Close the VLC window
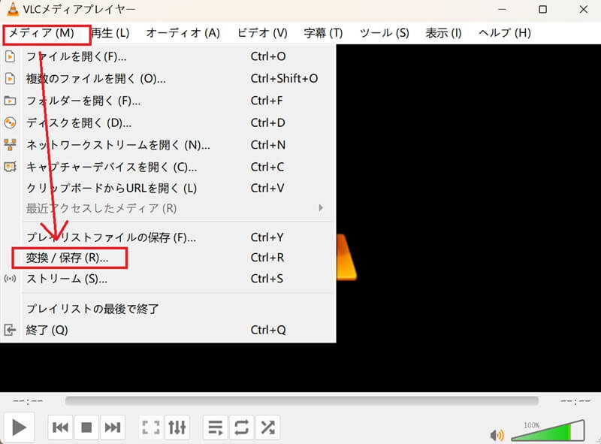This screenshot has height=444, width=601. [584, 9]
